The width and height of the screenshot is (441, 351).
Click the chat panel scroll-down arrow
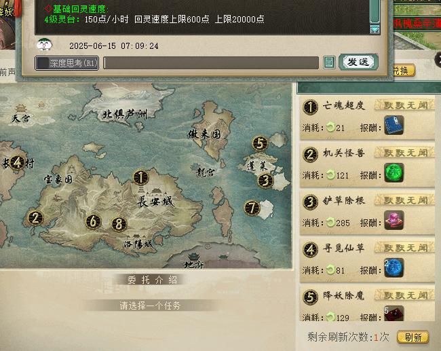(375, 29)
